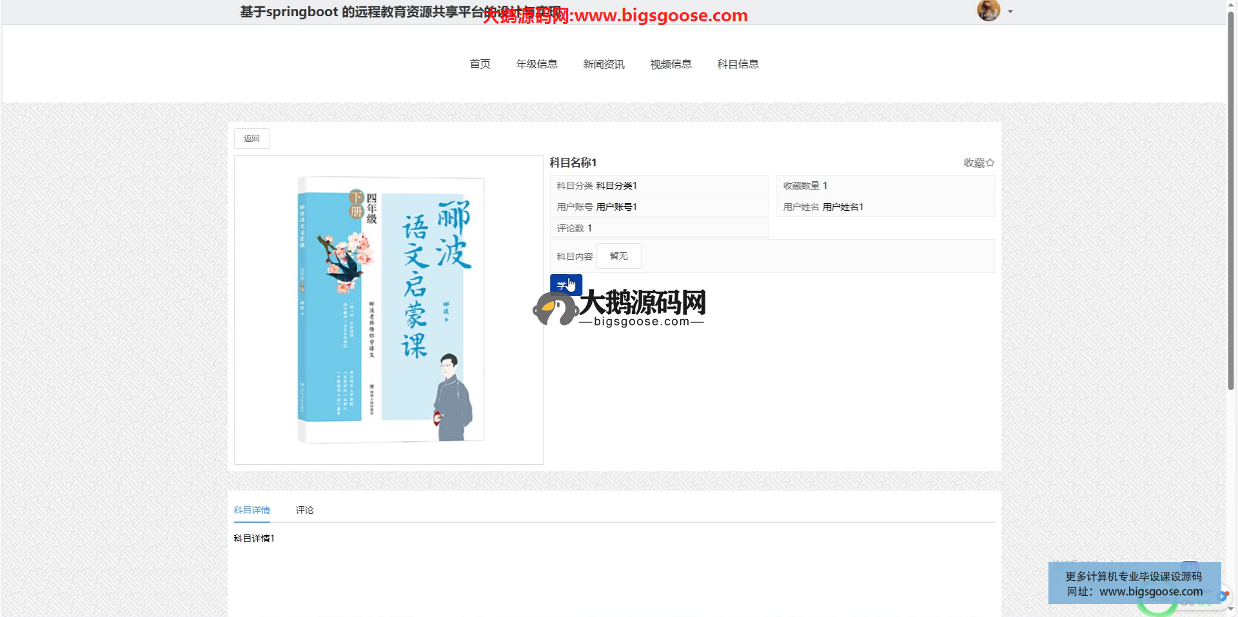1238x617 pixels.
Task: Open the 视频信息 navigation item
Action: pos(671,64)
